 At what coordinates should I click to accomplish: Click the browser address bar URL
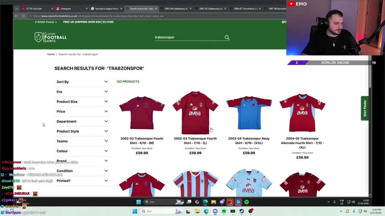[x=98, y=16]
